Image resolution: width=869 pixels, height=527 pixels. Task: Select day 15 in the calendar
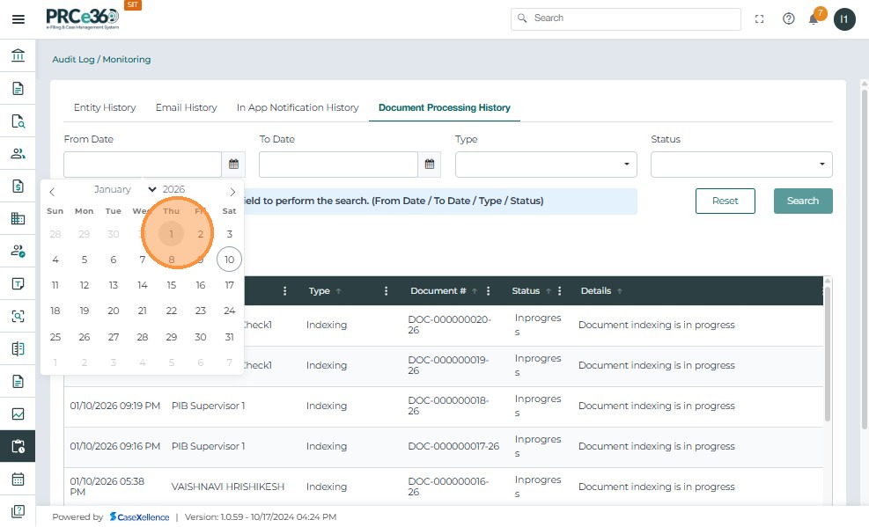click(172, 285)
